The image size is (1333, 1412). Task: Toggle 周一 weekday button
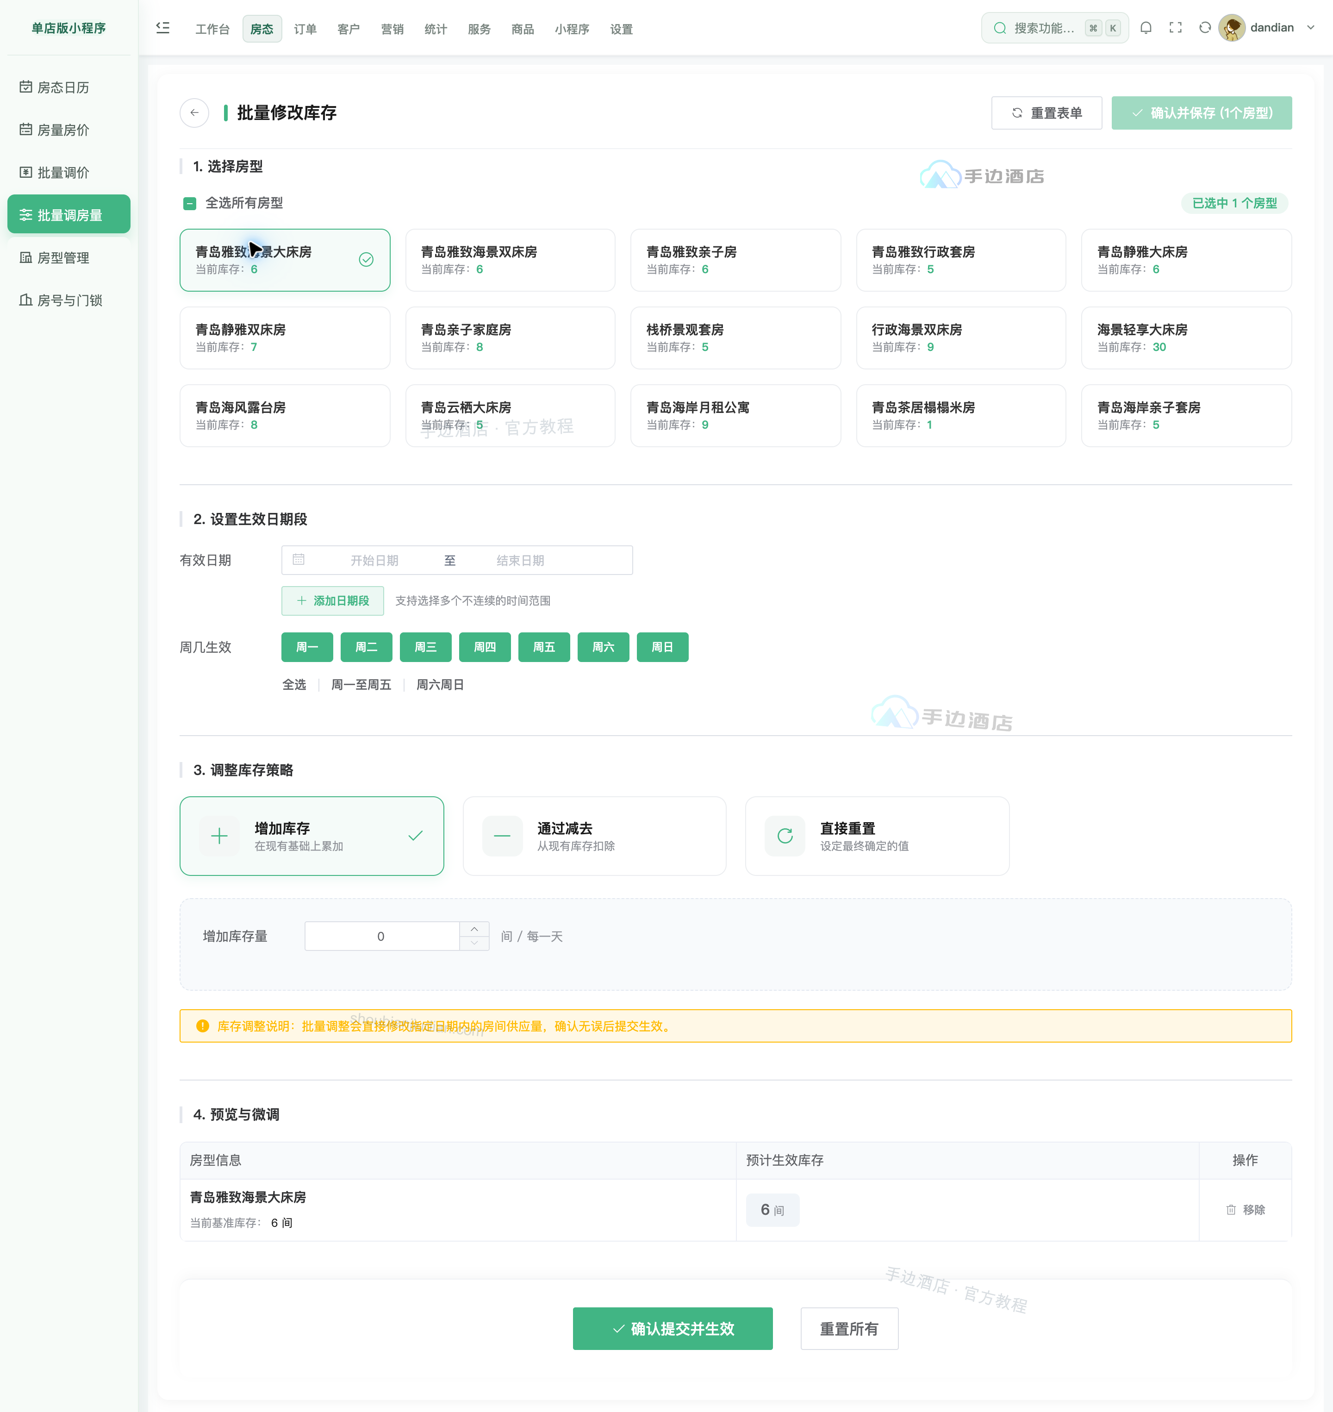point(307,647)
